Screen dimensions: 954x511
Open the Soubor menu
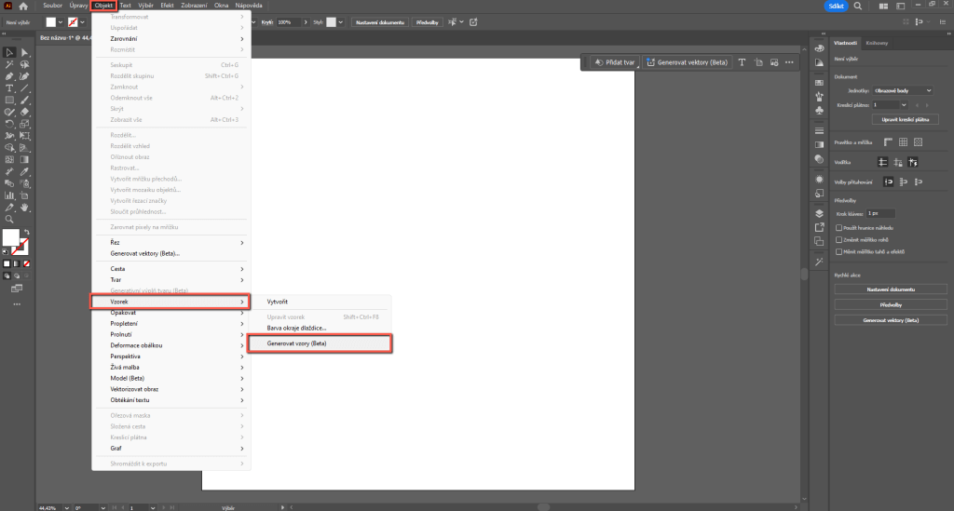pyautogui.click(x=52, y=6)
